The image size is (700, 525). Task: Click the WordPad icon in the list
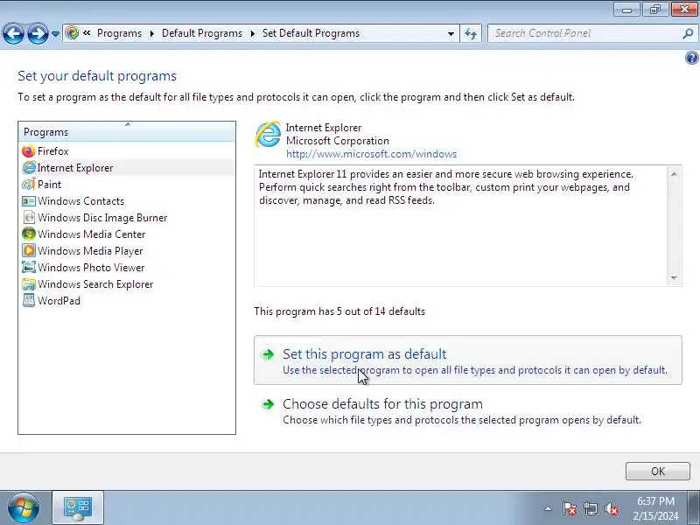[x=29, y=300]
